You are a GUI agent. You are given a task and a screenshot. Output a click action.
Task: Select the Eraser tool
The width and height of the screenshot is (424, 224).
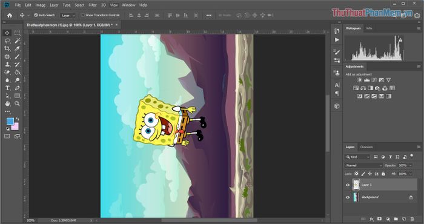pyautogui.click(x=7, y=72)
